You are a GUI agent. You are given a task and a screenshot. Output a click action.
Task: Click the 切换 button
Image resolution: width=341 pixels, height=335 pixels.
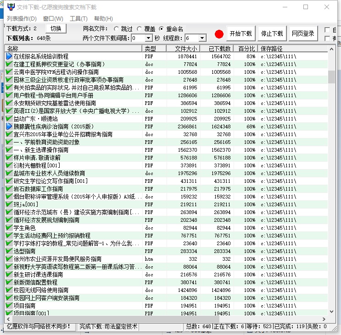click(56, 28)
